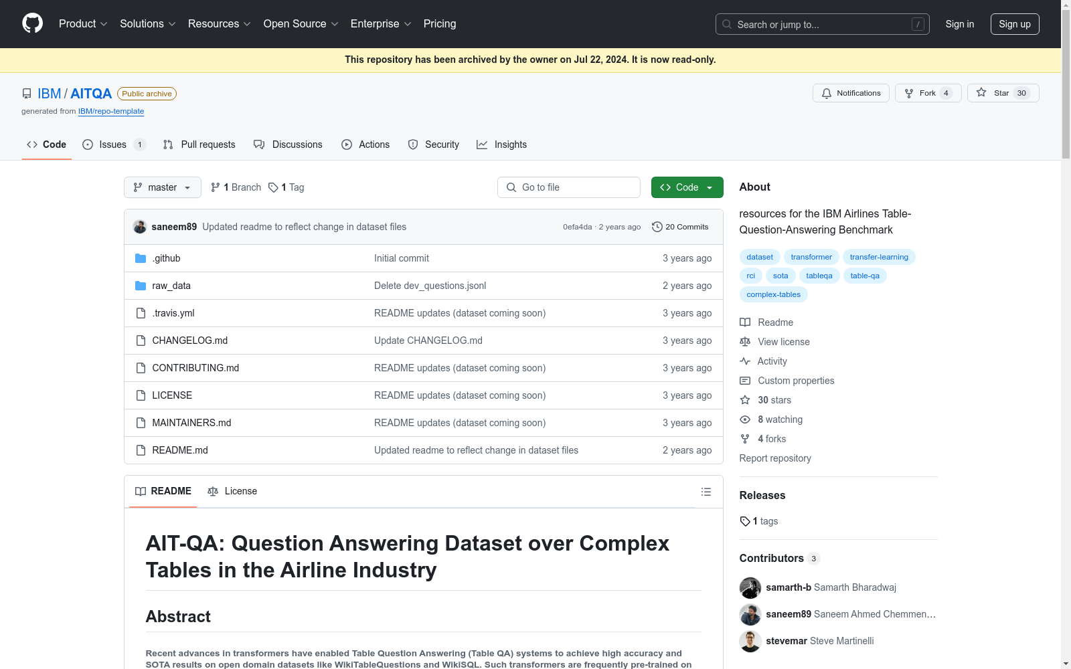The width and height of the screenshot is (1071, 669).
Task: Click the LICENSE file icon
Action: (x=141, y=395)
